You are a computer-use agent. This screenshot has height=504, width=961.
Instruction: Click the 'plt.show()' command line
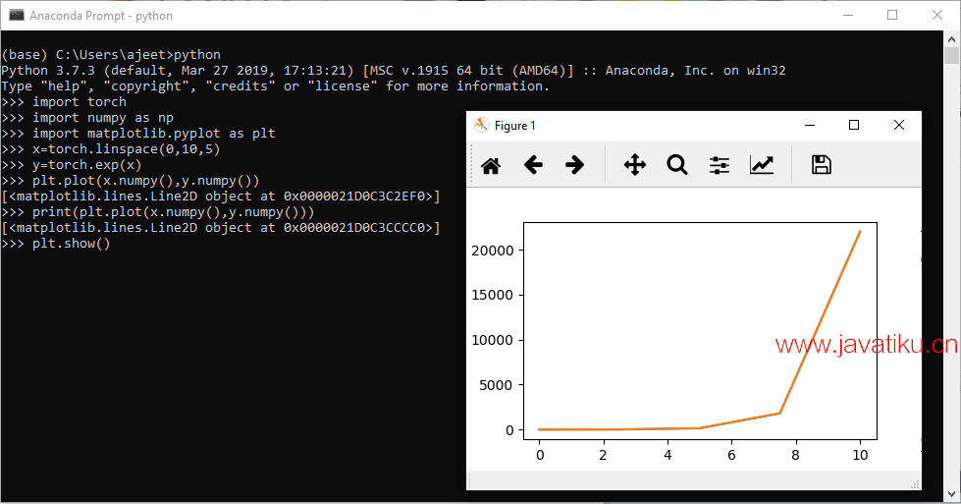pos(56,244)
